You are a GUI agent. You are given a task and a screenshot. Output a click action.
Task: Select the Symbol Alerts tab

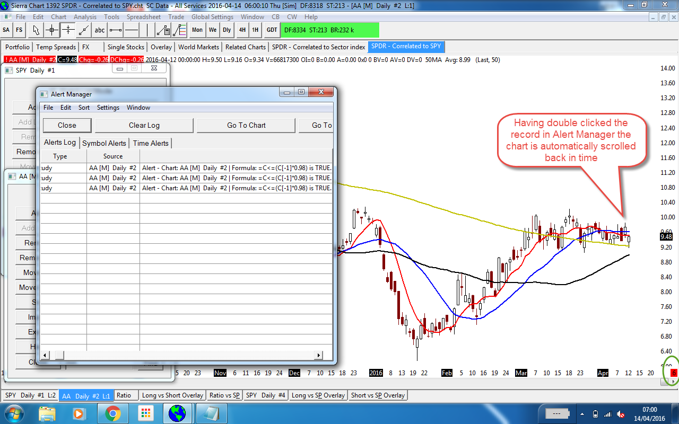pos(105,143)
